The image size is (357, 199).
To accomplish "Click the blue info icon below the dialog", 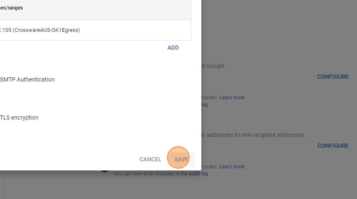I will [x=104, y=168].
